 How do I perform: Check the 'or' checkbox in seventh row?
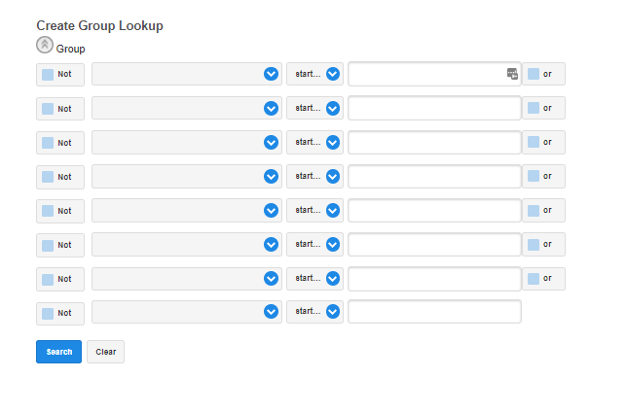point(533,278)
